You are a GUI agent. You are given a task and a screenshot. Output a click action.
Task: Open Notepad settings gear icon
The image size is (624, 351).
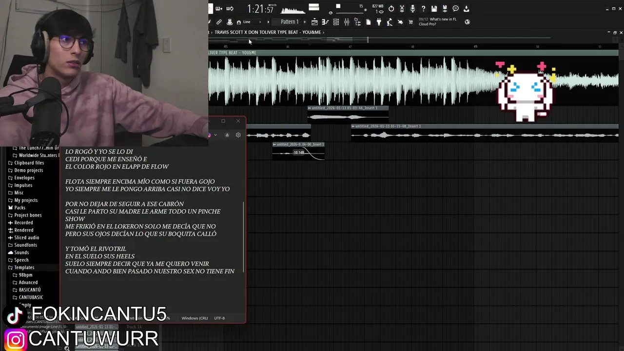coord(238,135)
